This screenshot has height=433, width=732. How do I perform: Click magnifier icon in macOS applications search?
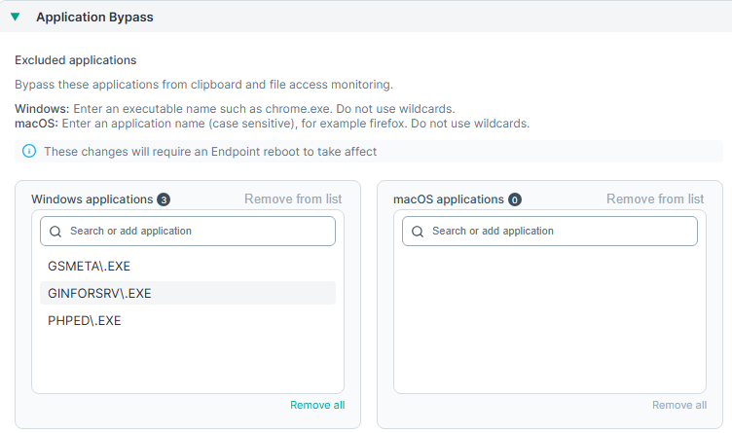point(418,232)
